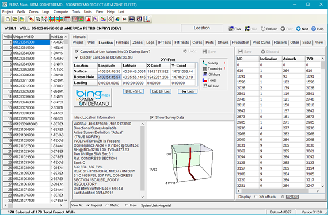The width and height of the screenshot is (328, 215).
Task: Open the Rasters tab
Action: point(280,43)
